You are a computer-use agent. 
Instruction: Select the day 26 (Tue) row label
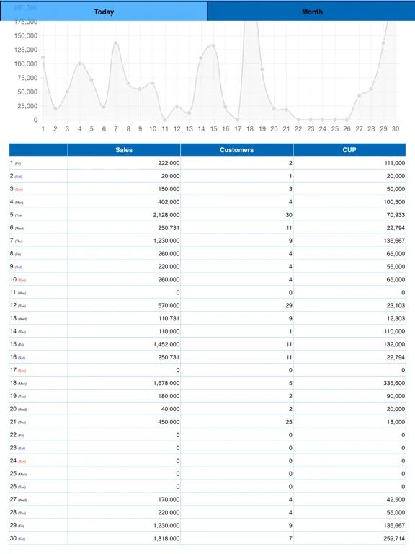click(x=18, y=486)
